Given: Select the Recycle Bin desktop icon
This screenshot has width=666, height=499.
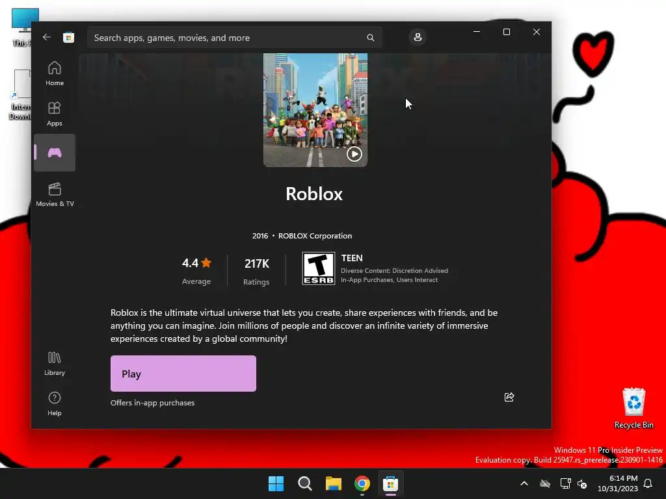Looking at the screenshot, I should 633,408.
